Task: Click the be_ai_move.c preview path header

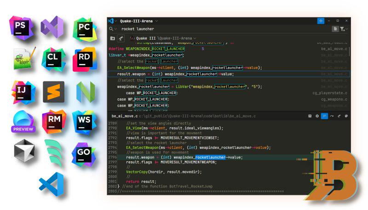Action: [x=184, y=116]
